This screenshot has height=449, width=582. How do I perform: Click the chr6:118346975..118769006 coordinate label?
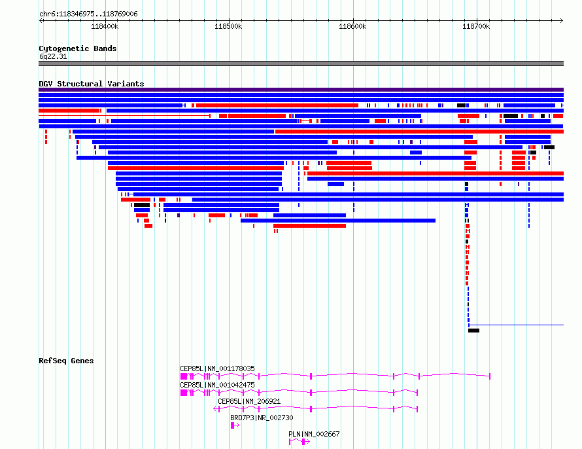pos(88,14)
